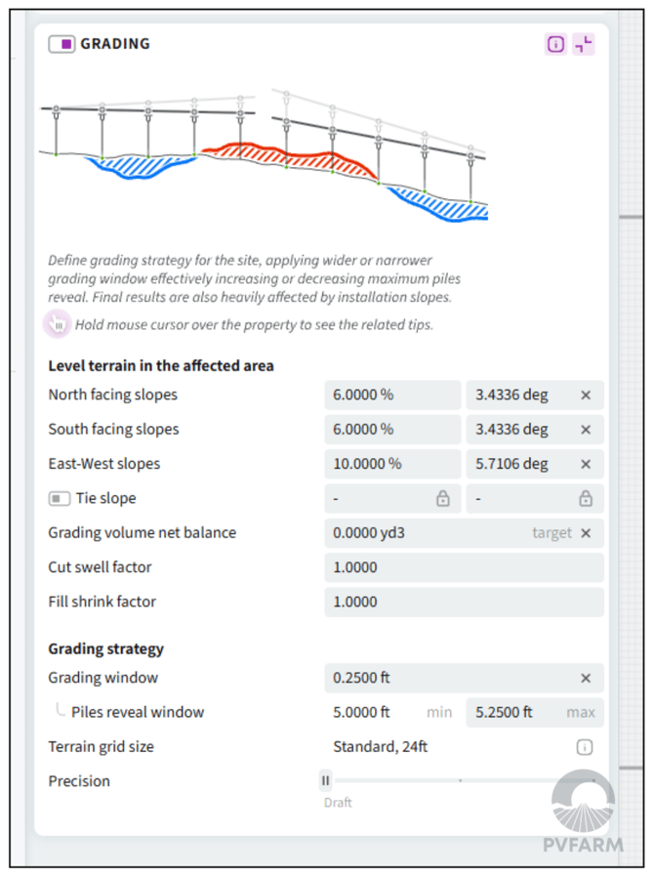Click the lock icon in Tie slope degree field
The image size is (654, 875).
(586, 498)
